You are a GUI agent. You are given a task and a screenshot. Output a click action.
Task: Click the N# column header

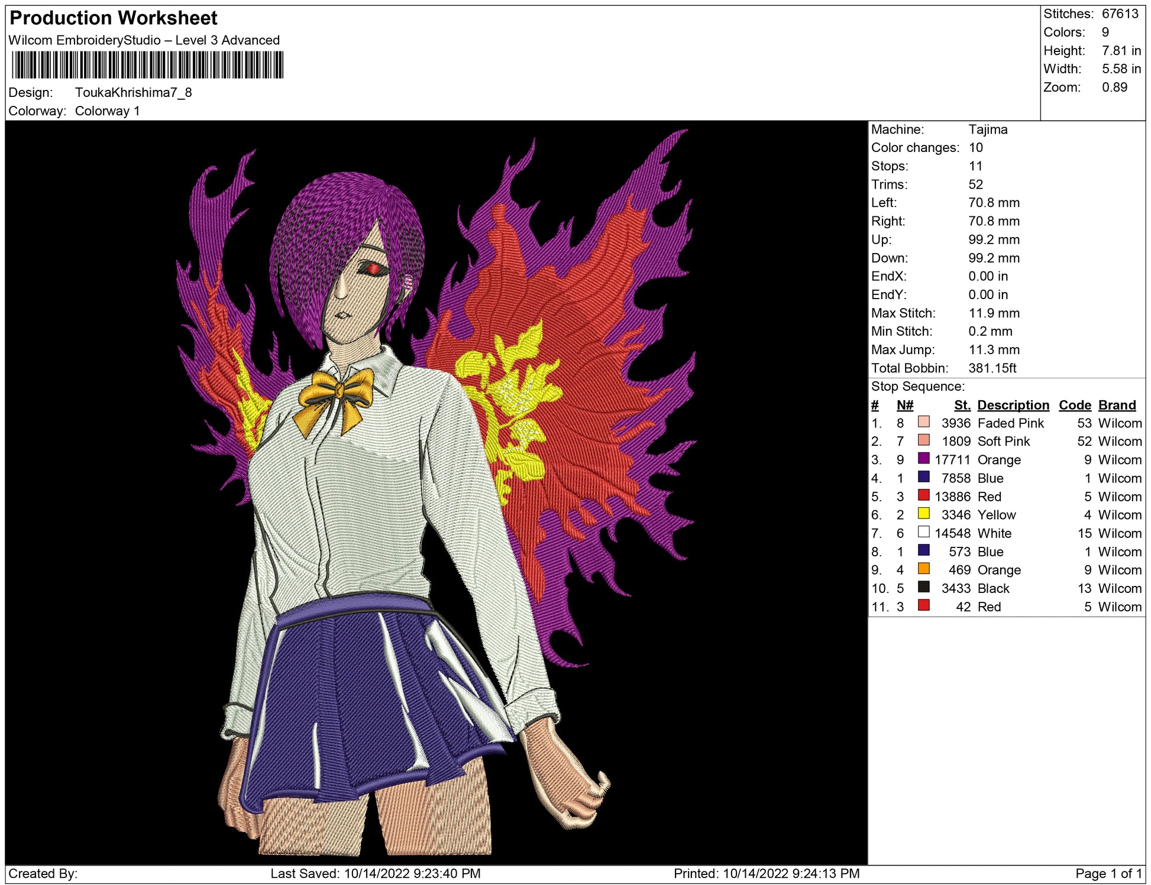pos(904,405)
